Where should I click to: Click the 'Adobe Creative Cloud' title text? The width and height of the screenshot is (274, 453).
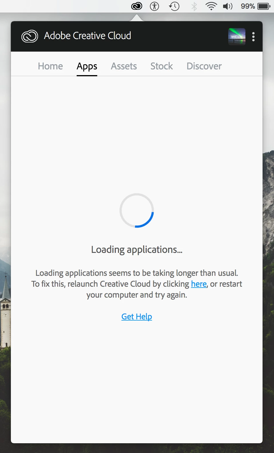(88, 36)
